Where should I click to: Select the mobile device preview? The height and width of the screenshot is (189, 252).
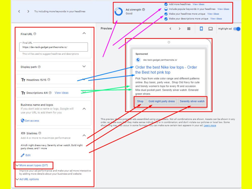point(201,29)
